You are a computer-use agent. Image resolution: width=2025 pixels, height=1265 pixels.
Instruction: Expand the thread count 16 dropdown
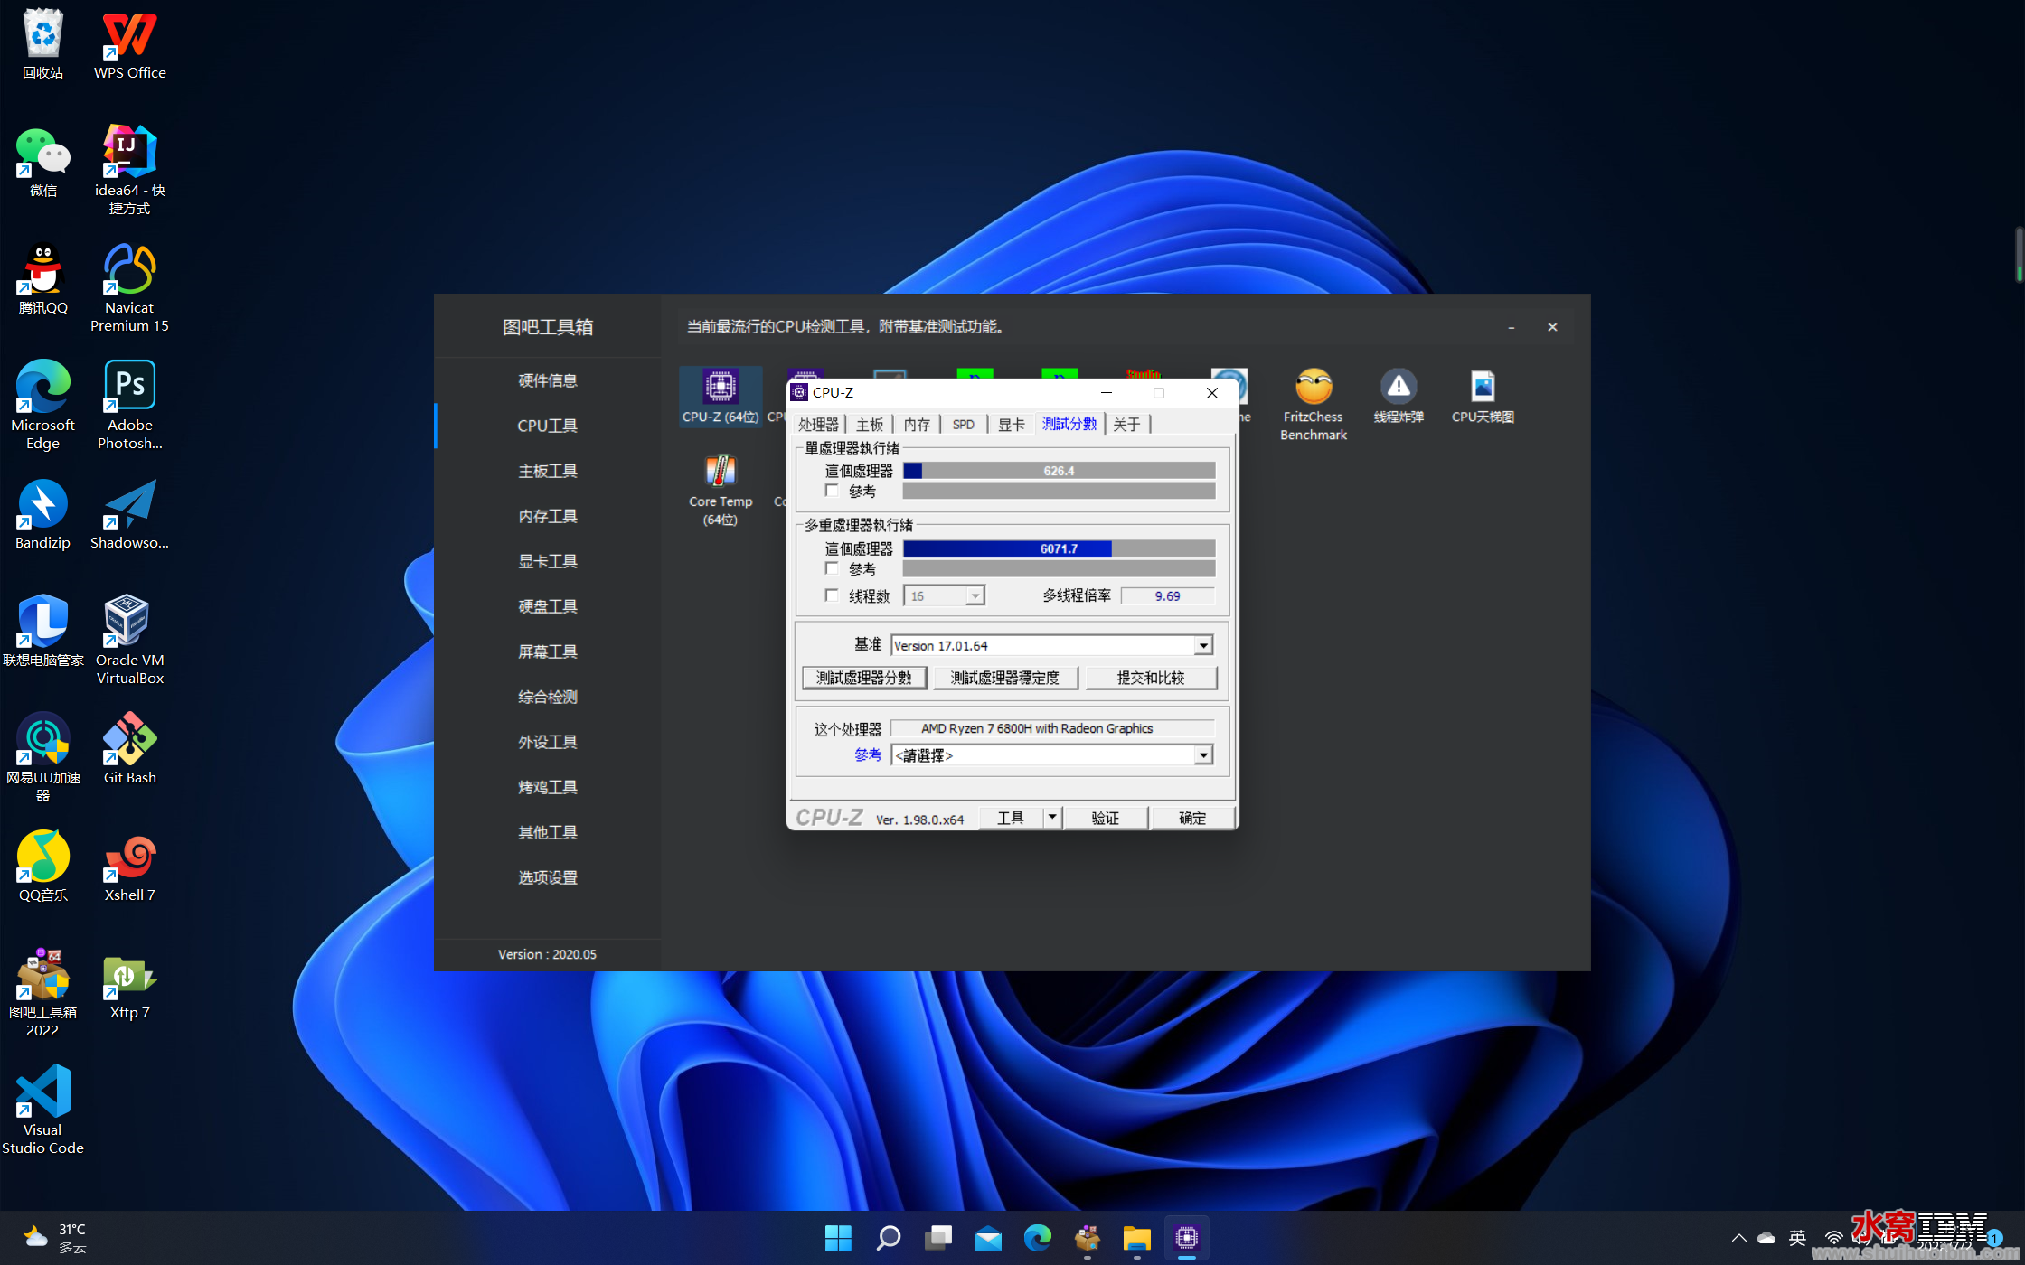point(975,595)
